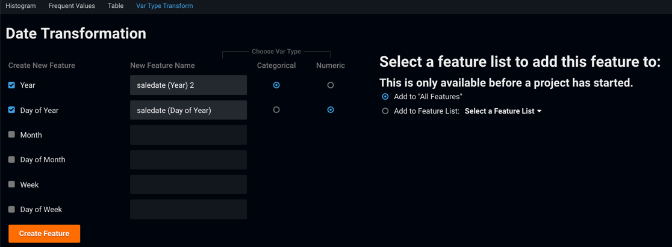Go to the Table tab
Screen dimensions: 672x247
(x=116, y=6)
